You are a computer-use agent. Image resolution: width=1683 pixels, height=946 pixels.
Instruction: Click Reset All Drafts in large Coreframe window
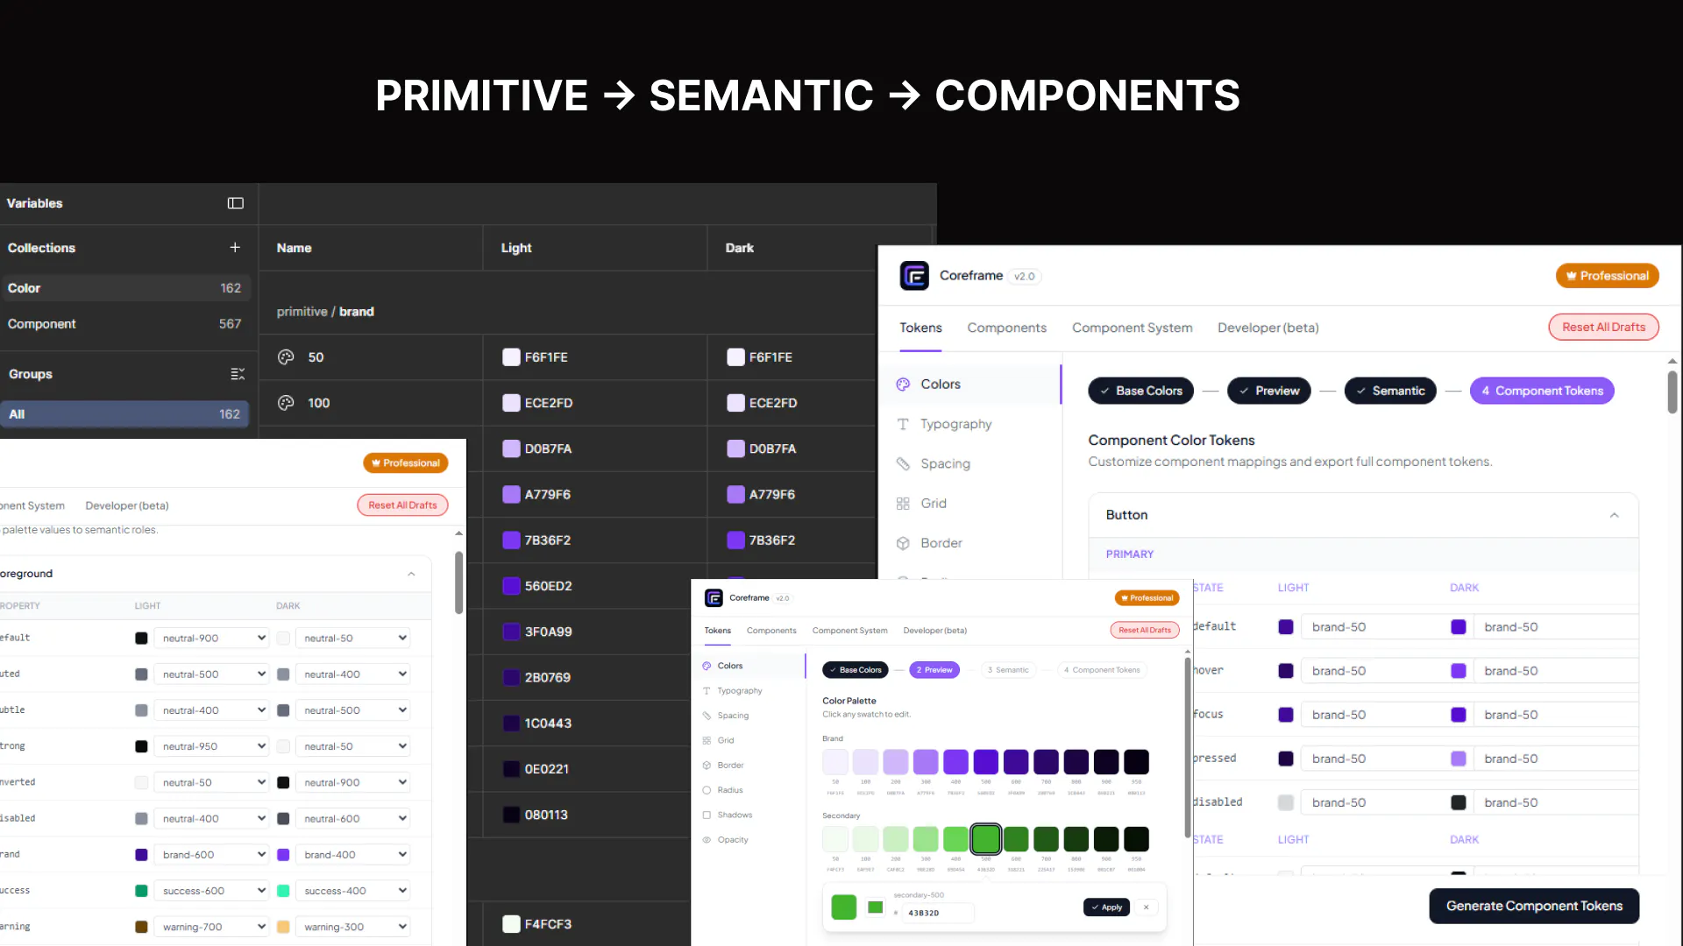click(x=1603, y=327)
